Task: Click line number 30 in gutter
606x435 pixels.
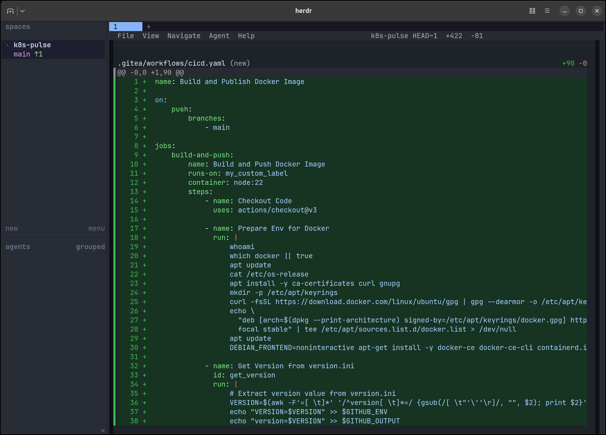Action: 134,348
